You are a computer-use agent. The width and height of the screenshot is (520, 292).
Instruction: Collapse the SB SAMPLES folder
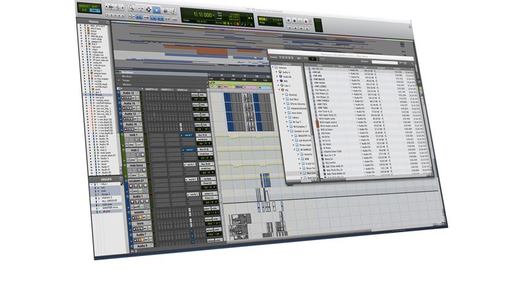pyautogui.click(x=294, y=150)
